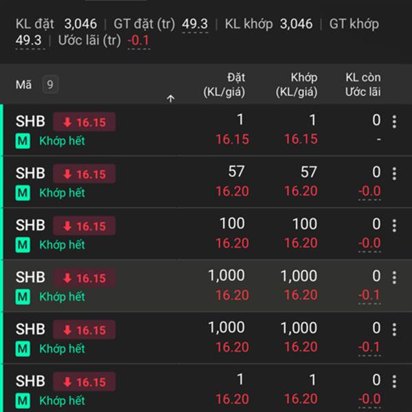Click the estimated profit -0.0 on 57-share row

pyautogui.click(x=369, y=191)
